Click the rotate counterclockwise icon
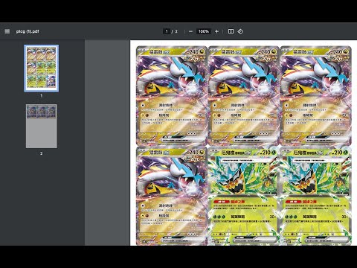 coord(240,31)
